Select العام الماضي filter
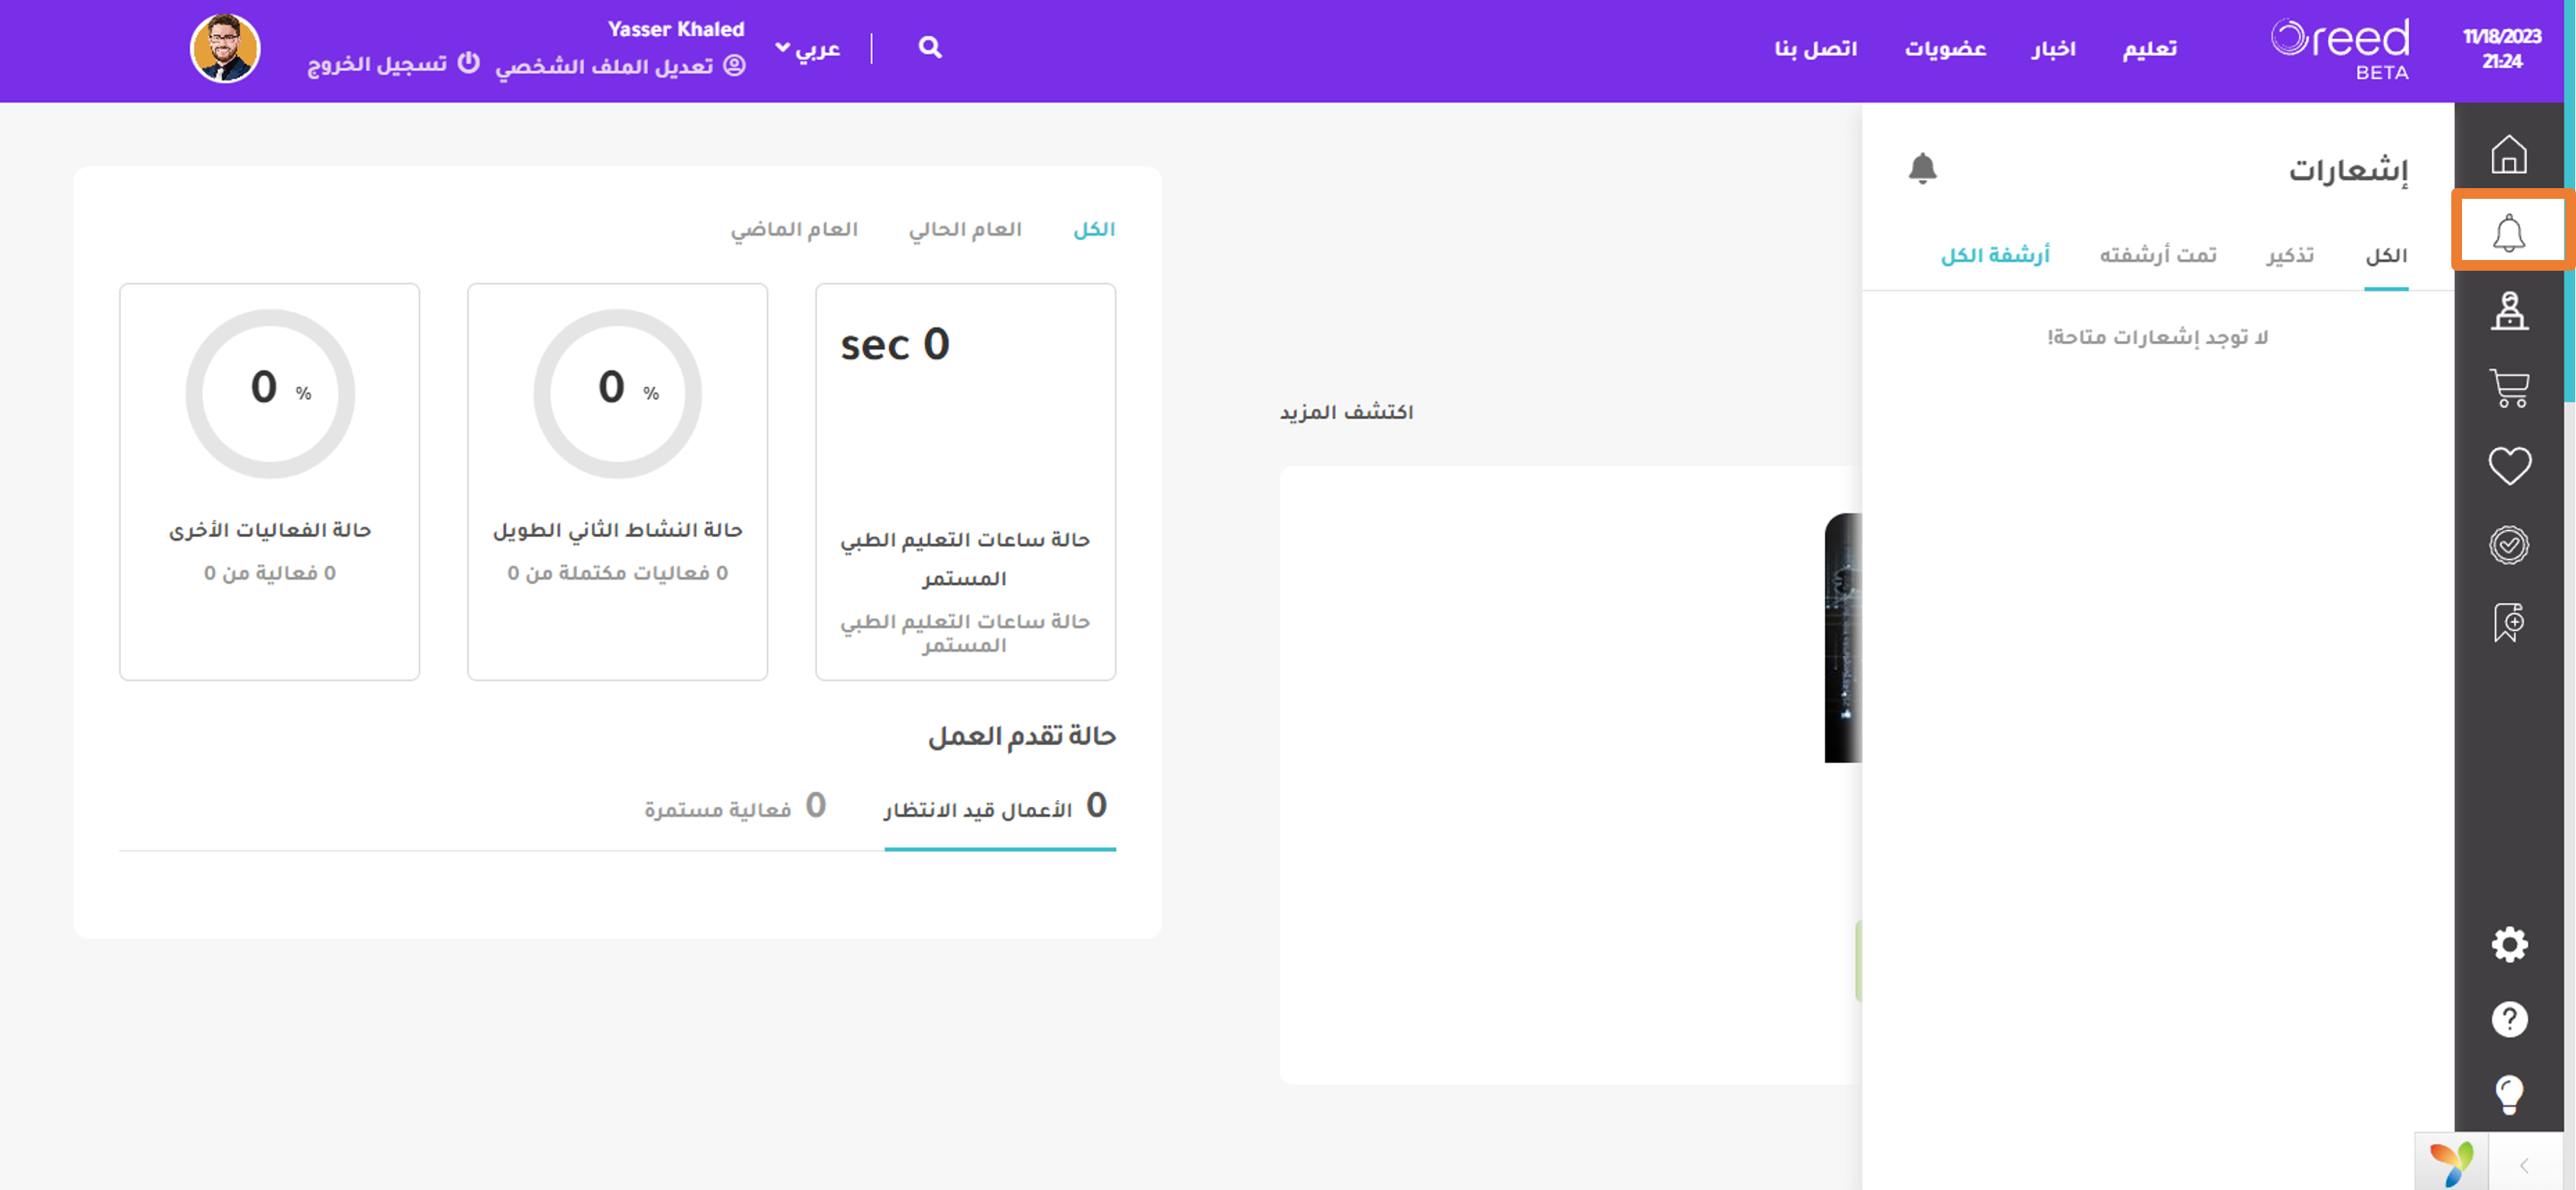Image resolution: width=2576 pixels, height=1190 pixels. tap(794, 230)
